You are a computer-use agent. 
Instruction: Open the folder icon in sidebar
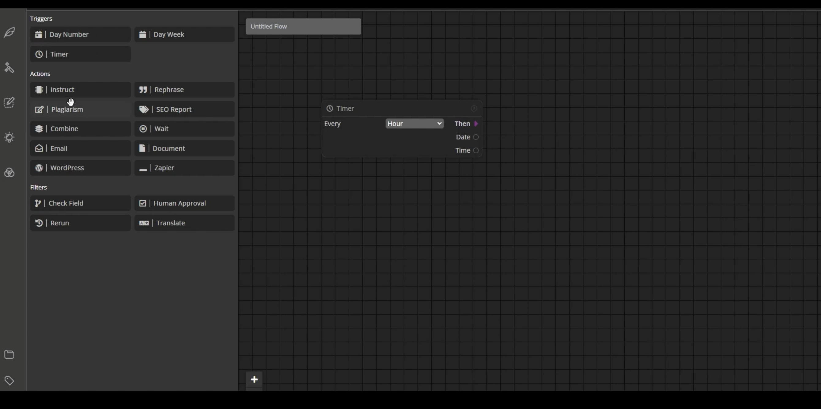click(9, 354)
